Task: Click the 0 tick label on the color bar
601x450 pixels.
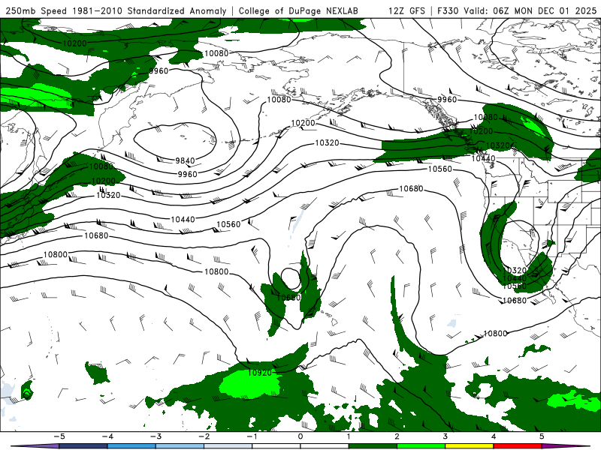Action: tap(300, 436)
